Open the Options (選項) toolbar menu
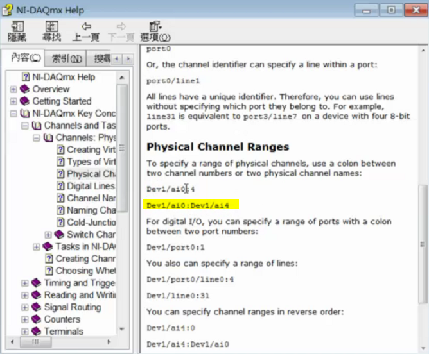 (x=155, y=31)
